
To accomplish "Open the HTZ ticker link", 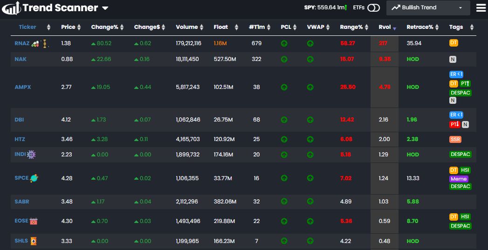I will pyautogui.click(x=20, y=139).
